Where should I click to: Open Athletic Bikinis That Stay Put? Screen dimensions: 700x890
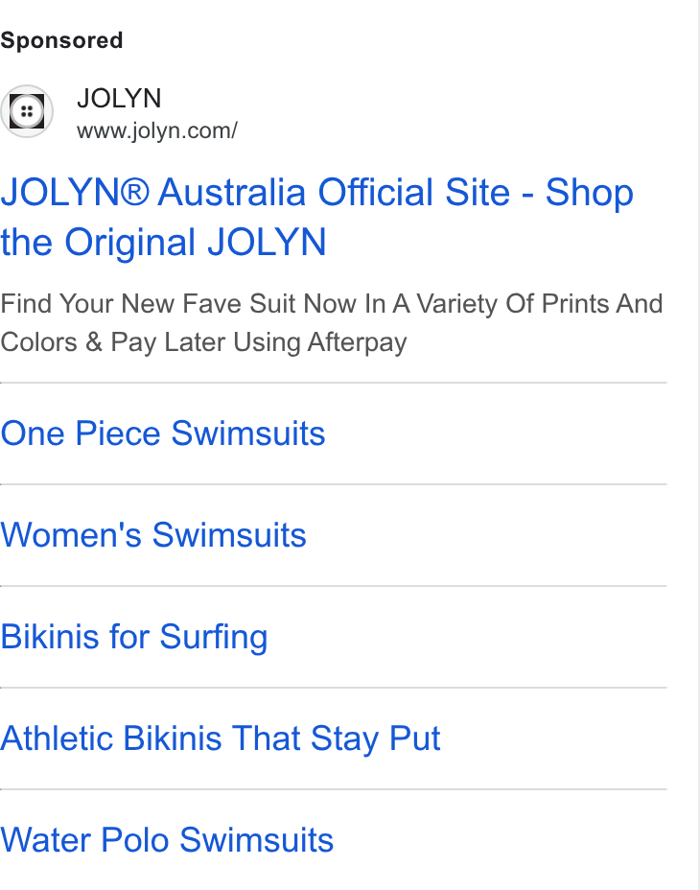pos(221,738)
